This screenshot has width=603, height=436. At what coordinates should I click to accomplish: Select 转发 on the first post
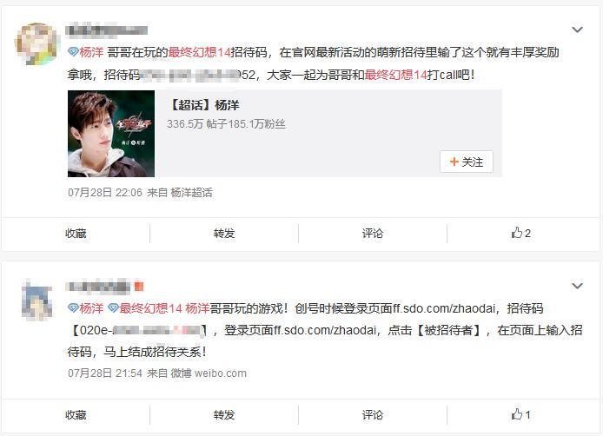coord(224,234)
